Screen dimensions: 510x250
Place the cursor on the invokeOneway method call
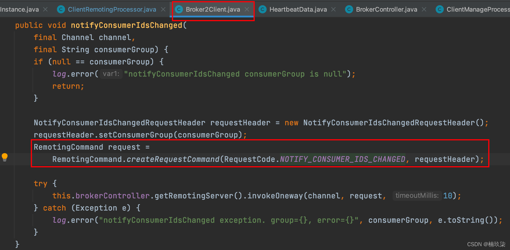click(275, 196)
